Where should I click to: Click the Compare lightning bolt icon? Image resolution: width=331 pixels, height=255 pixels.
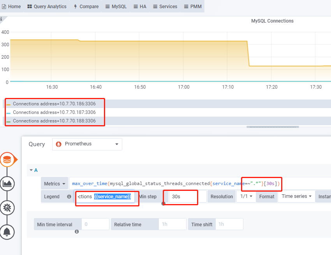coord(76,7)
